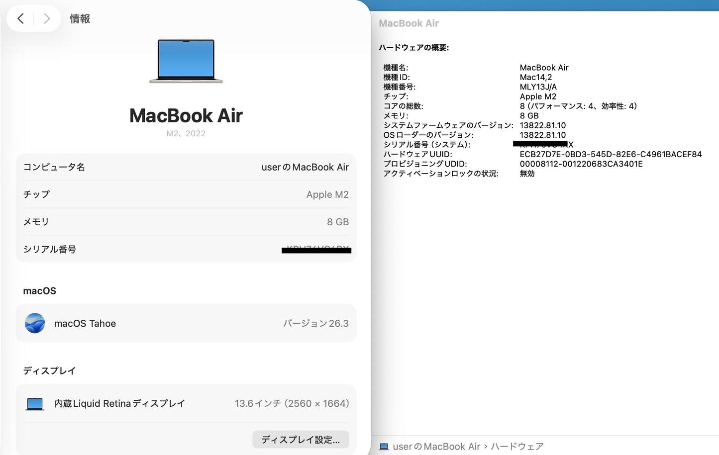Image resolution: width=719 pixels, height=455 pixels.
Task: Click the ディスプレイ section heading
Action: click(x=49, y=370)
